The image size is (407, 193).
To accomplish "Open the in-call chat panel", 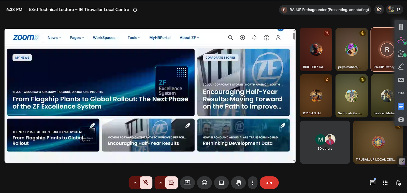I will pos(373,183).
